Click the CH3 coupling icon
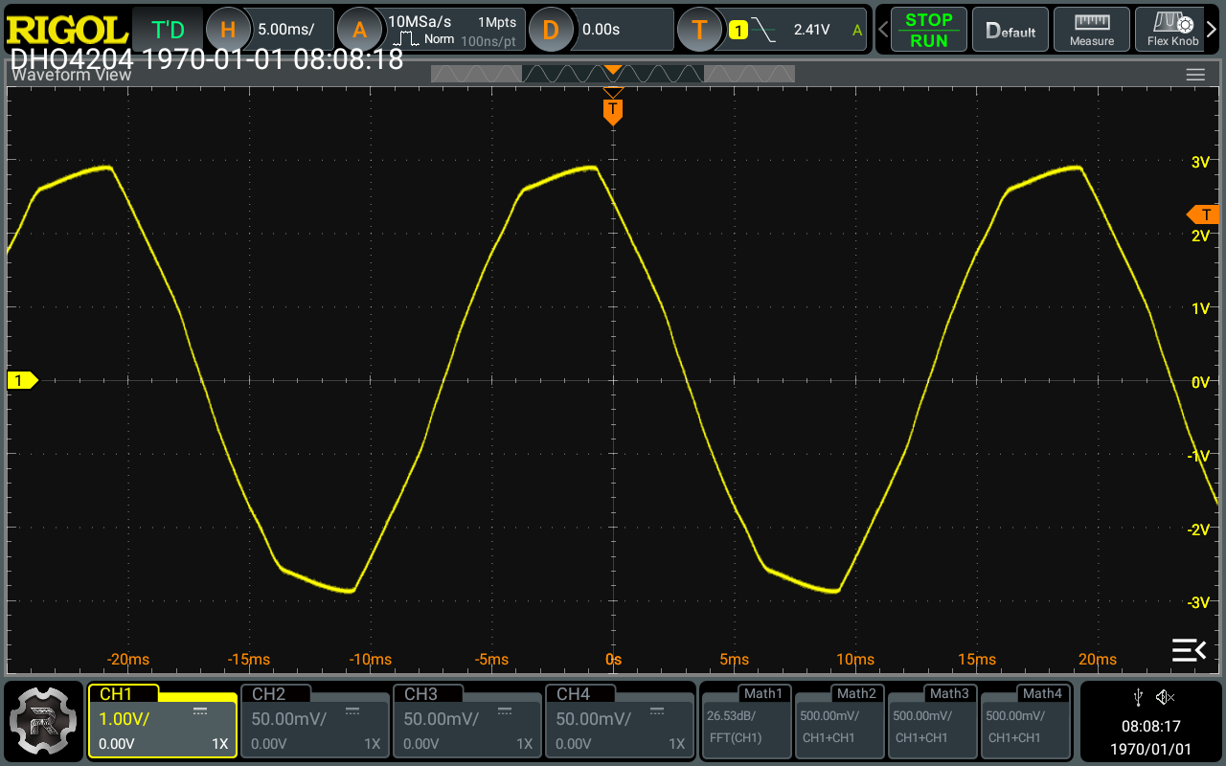 pyautogui.click(x=505, y=710)
